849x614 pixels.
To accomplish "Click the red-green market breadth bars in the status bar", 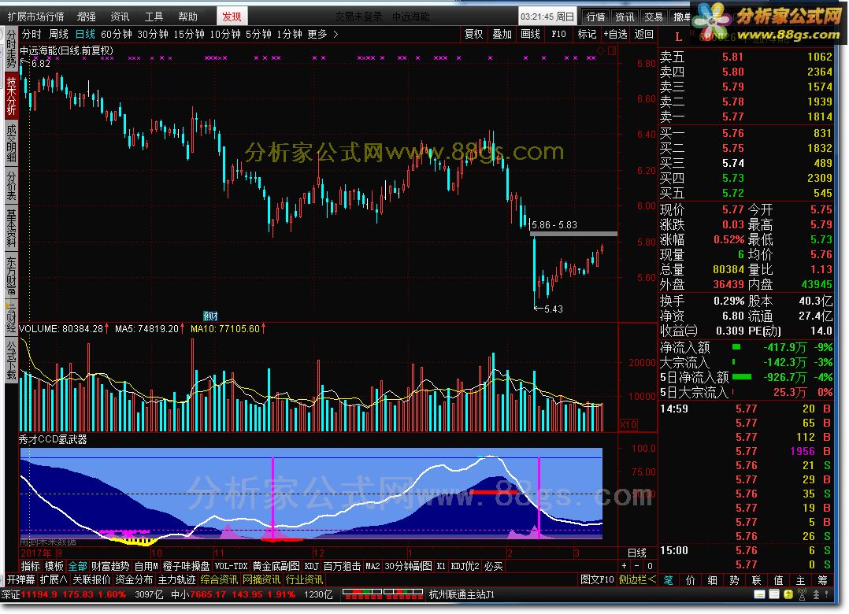I will (x=383, y=594).
